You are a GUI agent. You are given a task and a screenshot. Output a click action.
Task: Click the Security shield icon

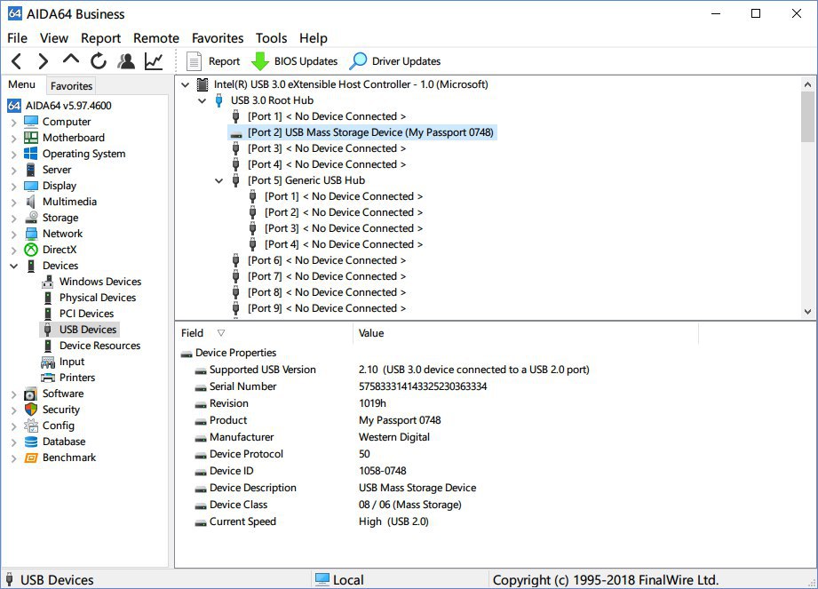[x=31, y=410]
